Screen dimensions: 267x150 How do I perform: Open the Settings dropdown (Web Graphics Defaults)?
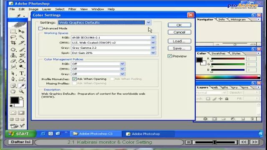coord(104,22)
